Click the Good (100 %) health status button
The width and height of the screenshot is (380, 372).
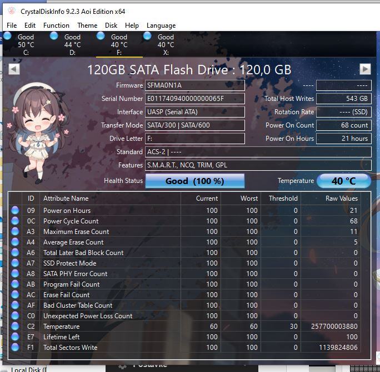[x=195, y=181]
